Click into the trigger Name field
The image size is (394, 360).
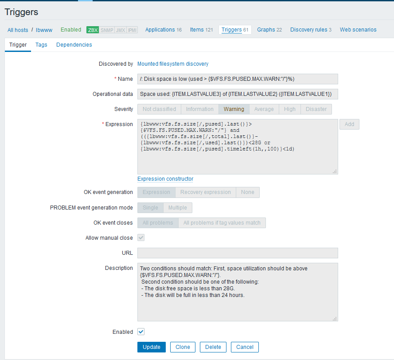(x=238, y=79)
